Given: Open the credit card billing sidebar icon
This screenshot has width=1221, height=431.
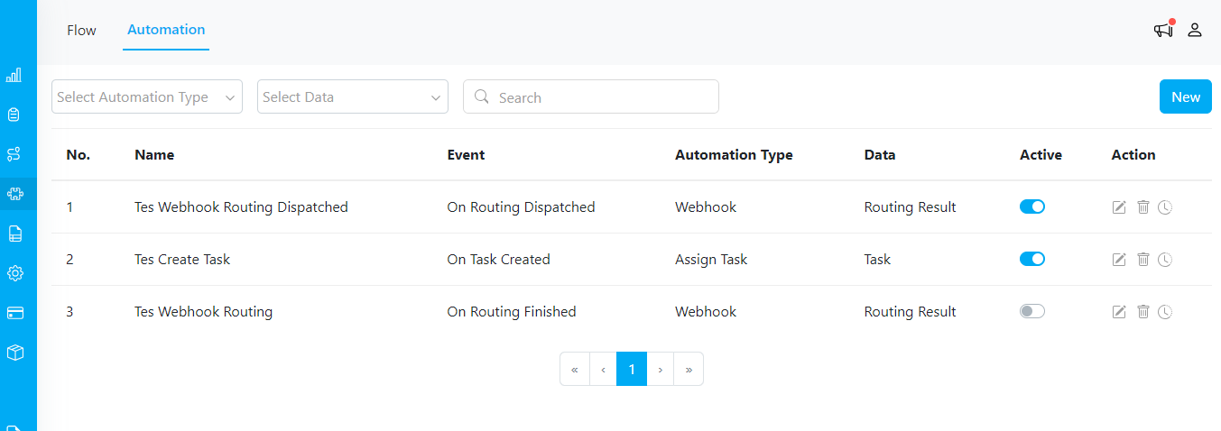Looking at the screenshot, I should coord(14,313).
